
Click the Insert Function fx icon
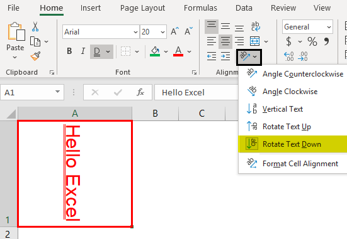click(x=140, y=92)
